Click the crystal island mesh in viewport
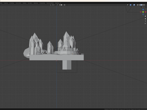This screenshot has height=110, width=147. pos(57,57)
